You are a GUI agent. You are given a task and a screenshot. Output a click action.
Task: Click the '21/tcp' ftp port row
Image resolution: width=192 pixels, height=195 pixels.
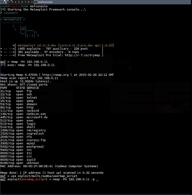16,91
